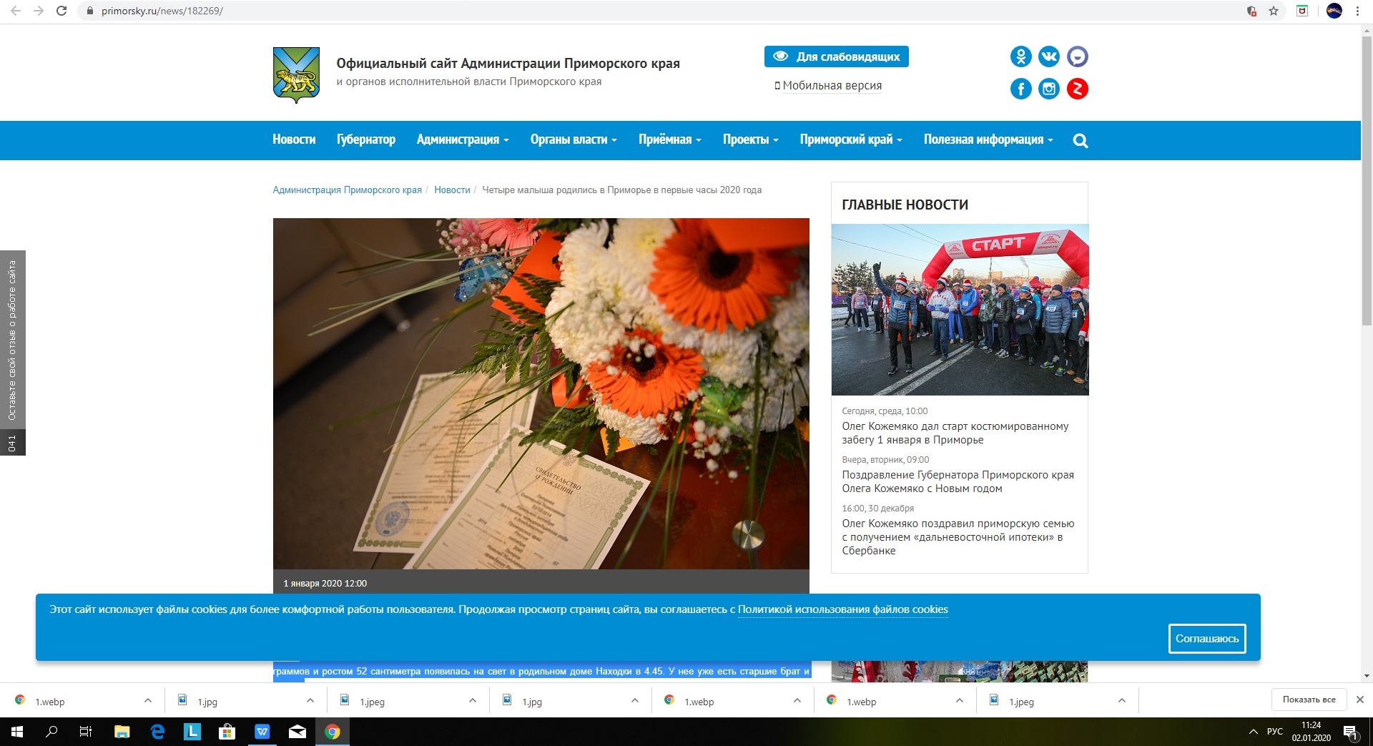This screenshot has width=1373, height=746.
Task: Open the purple chat bubble social icon
Action: [x=1078, y=57]
